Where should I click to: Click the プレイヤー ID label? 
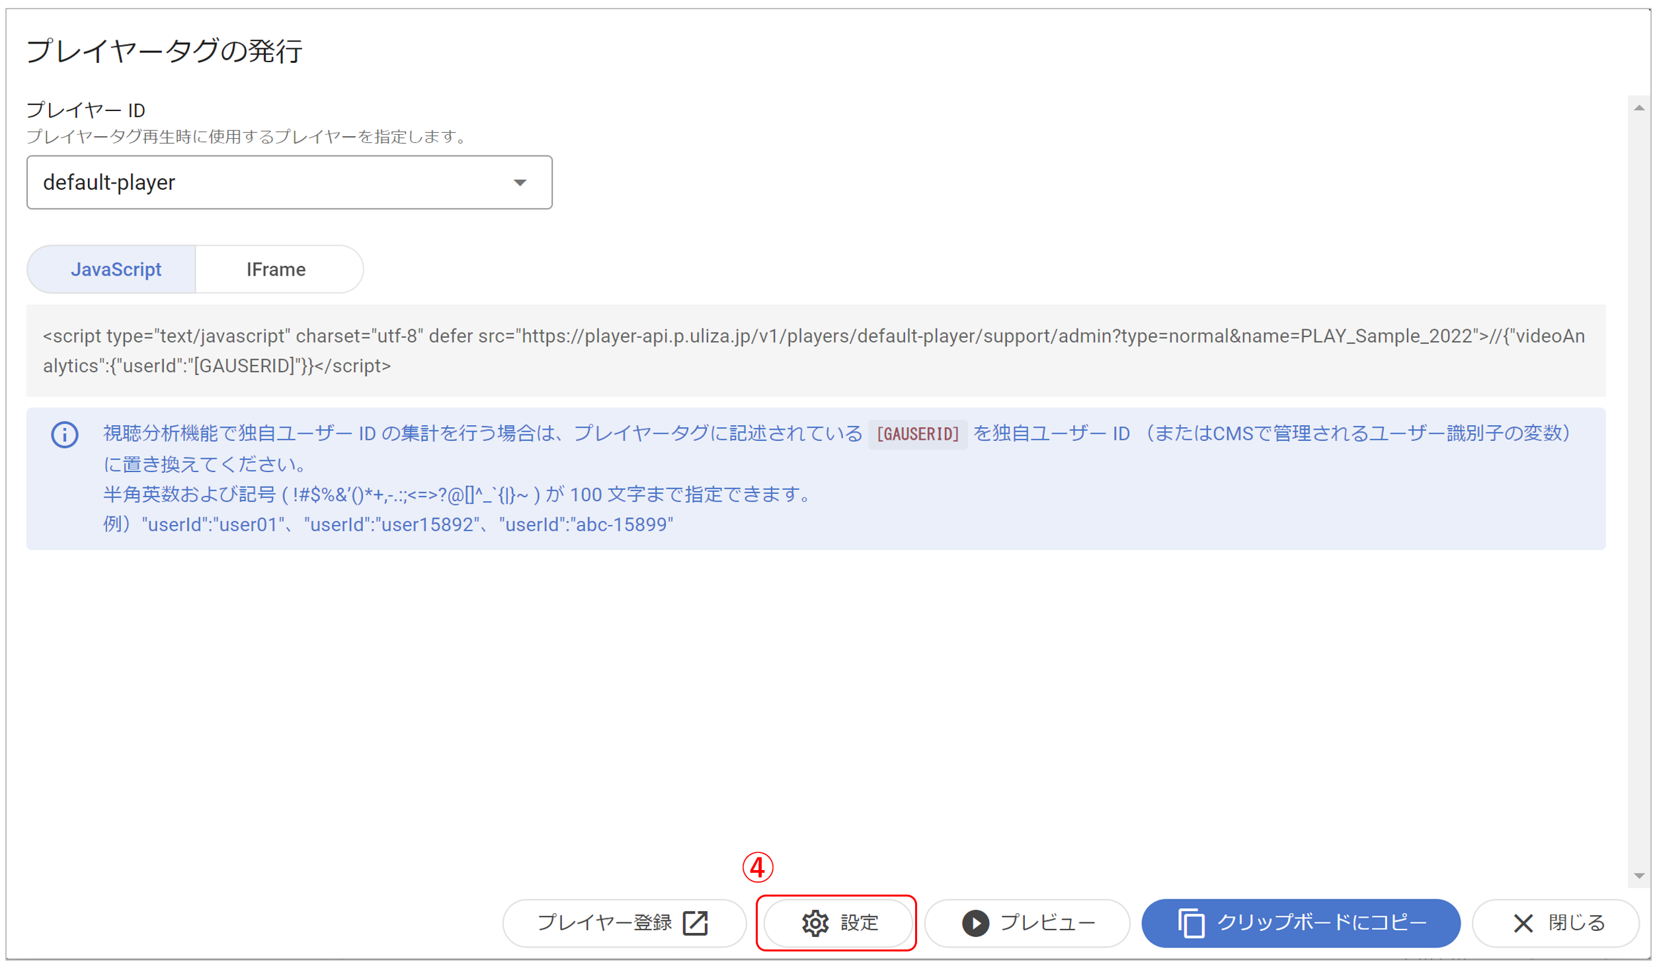[x=85, y=110]
